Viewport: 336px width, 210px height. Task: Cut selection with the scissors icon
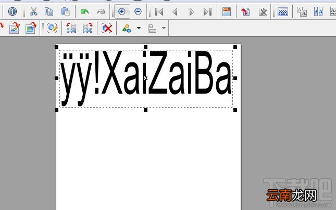click(33, 11)
